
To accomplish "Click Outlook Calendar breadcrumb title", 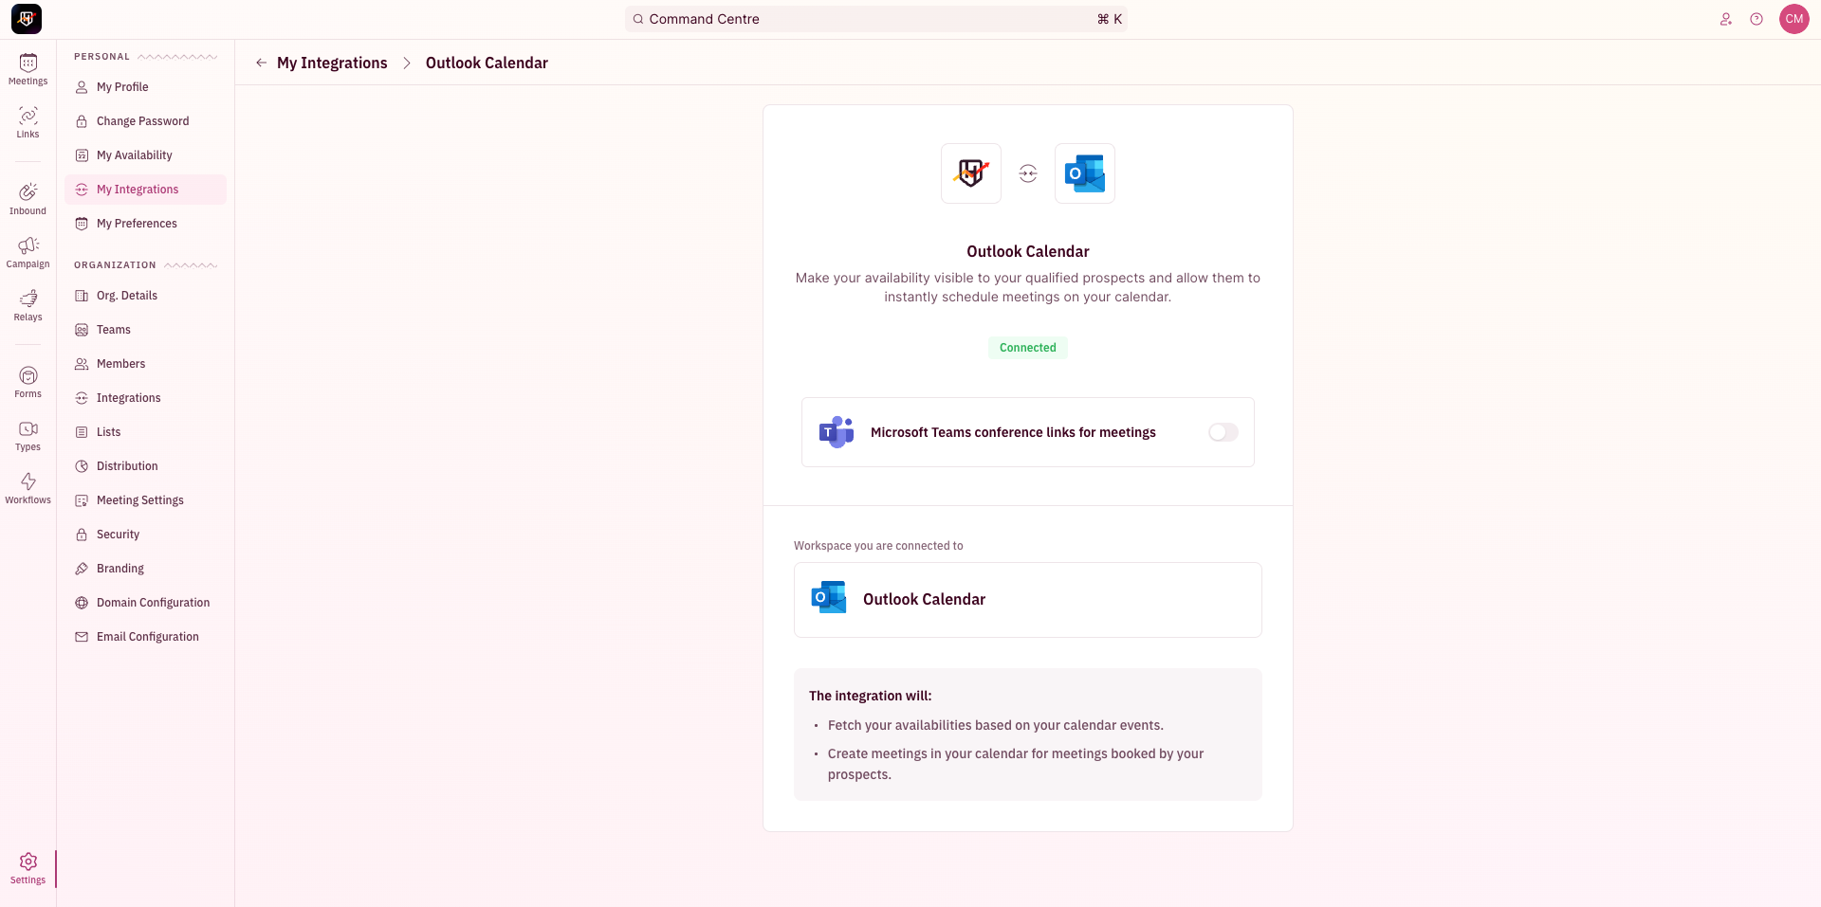I will [487, 63].
